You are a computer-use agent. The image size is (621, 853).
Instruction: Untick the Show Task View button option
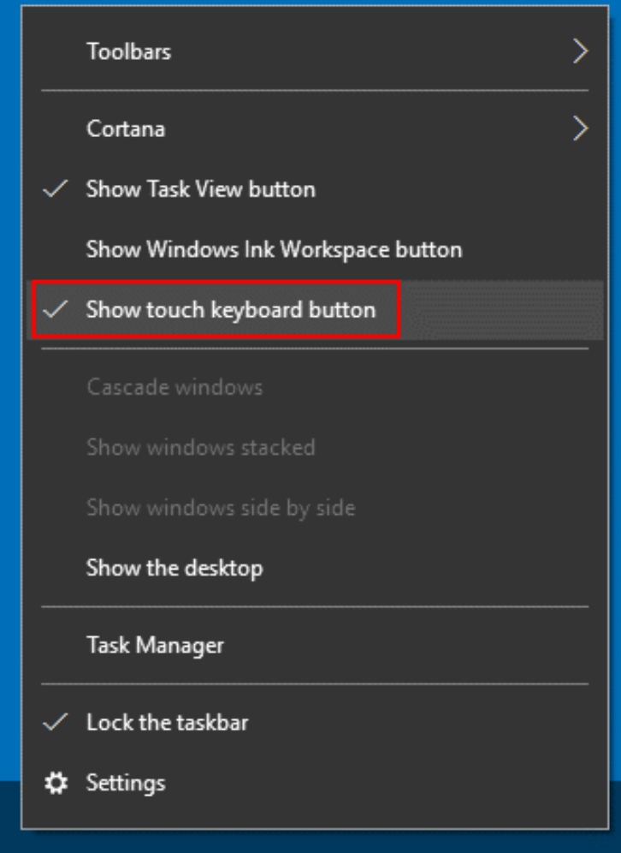tap(315, 188)
